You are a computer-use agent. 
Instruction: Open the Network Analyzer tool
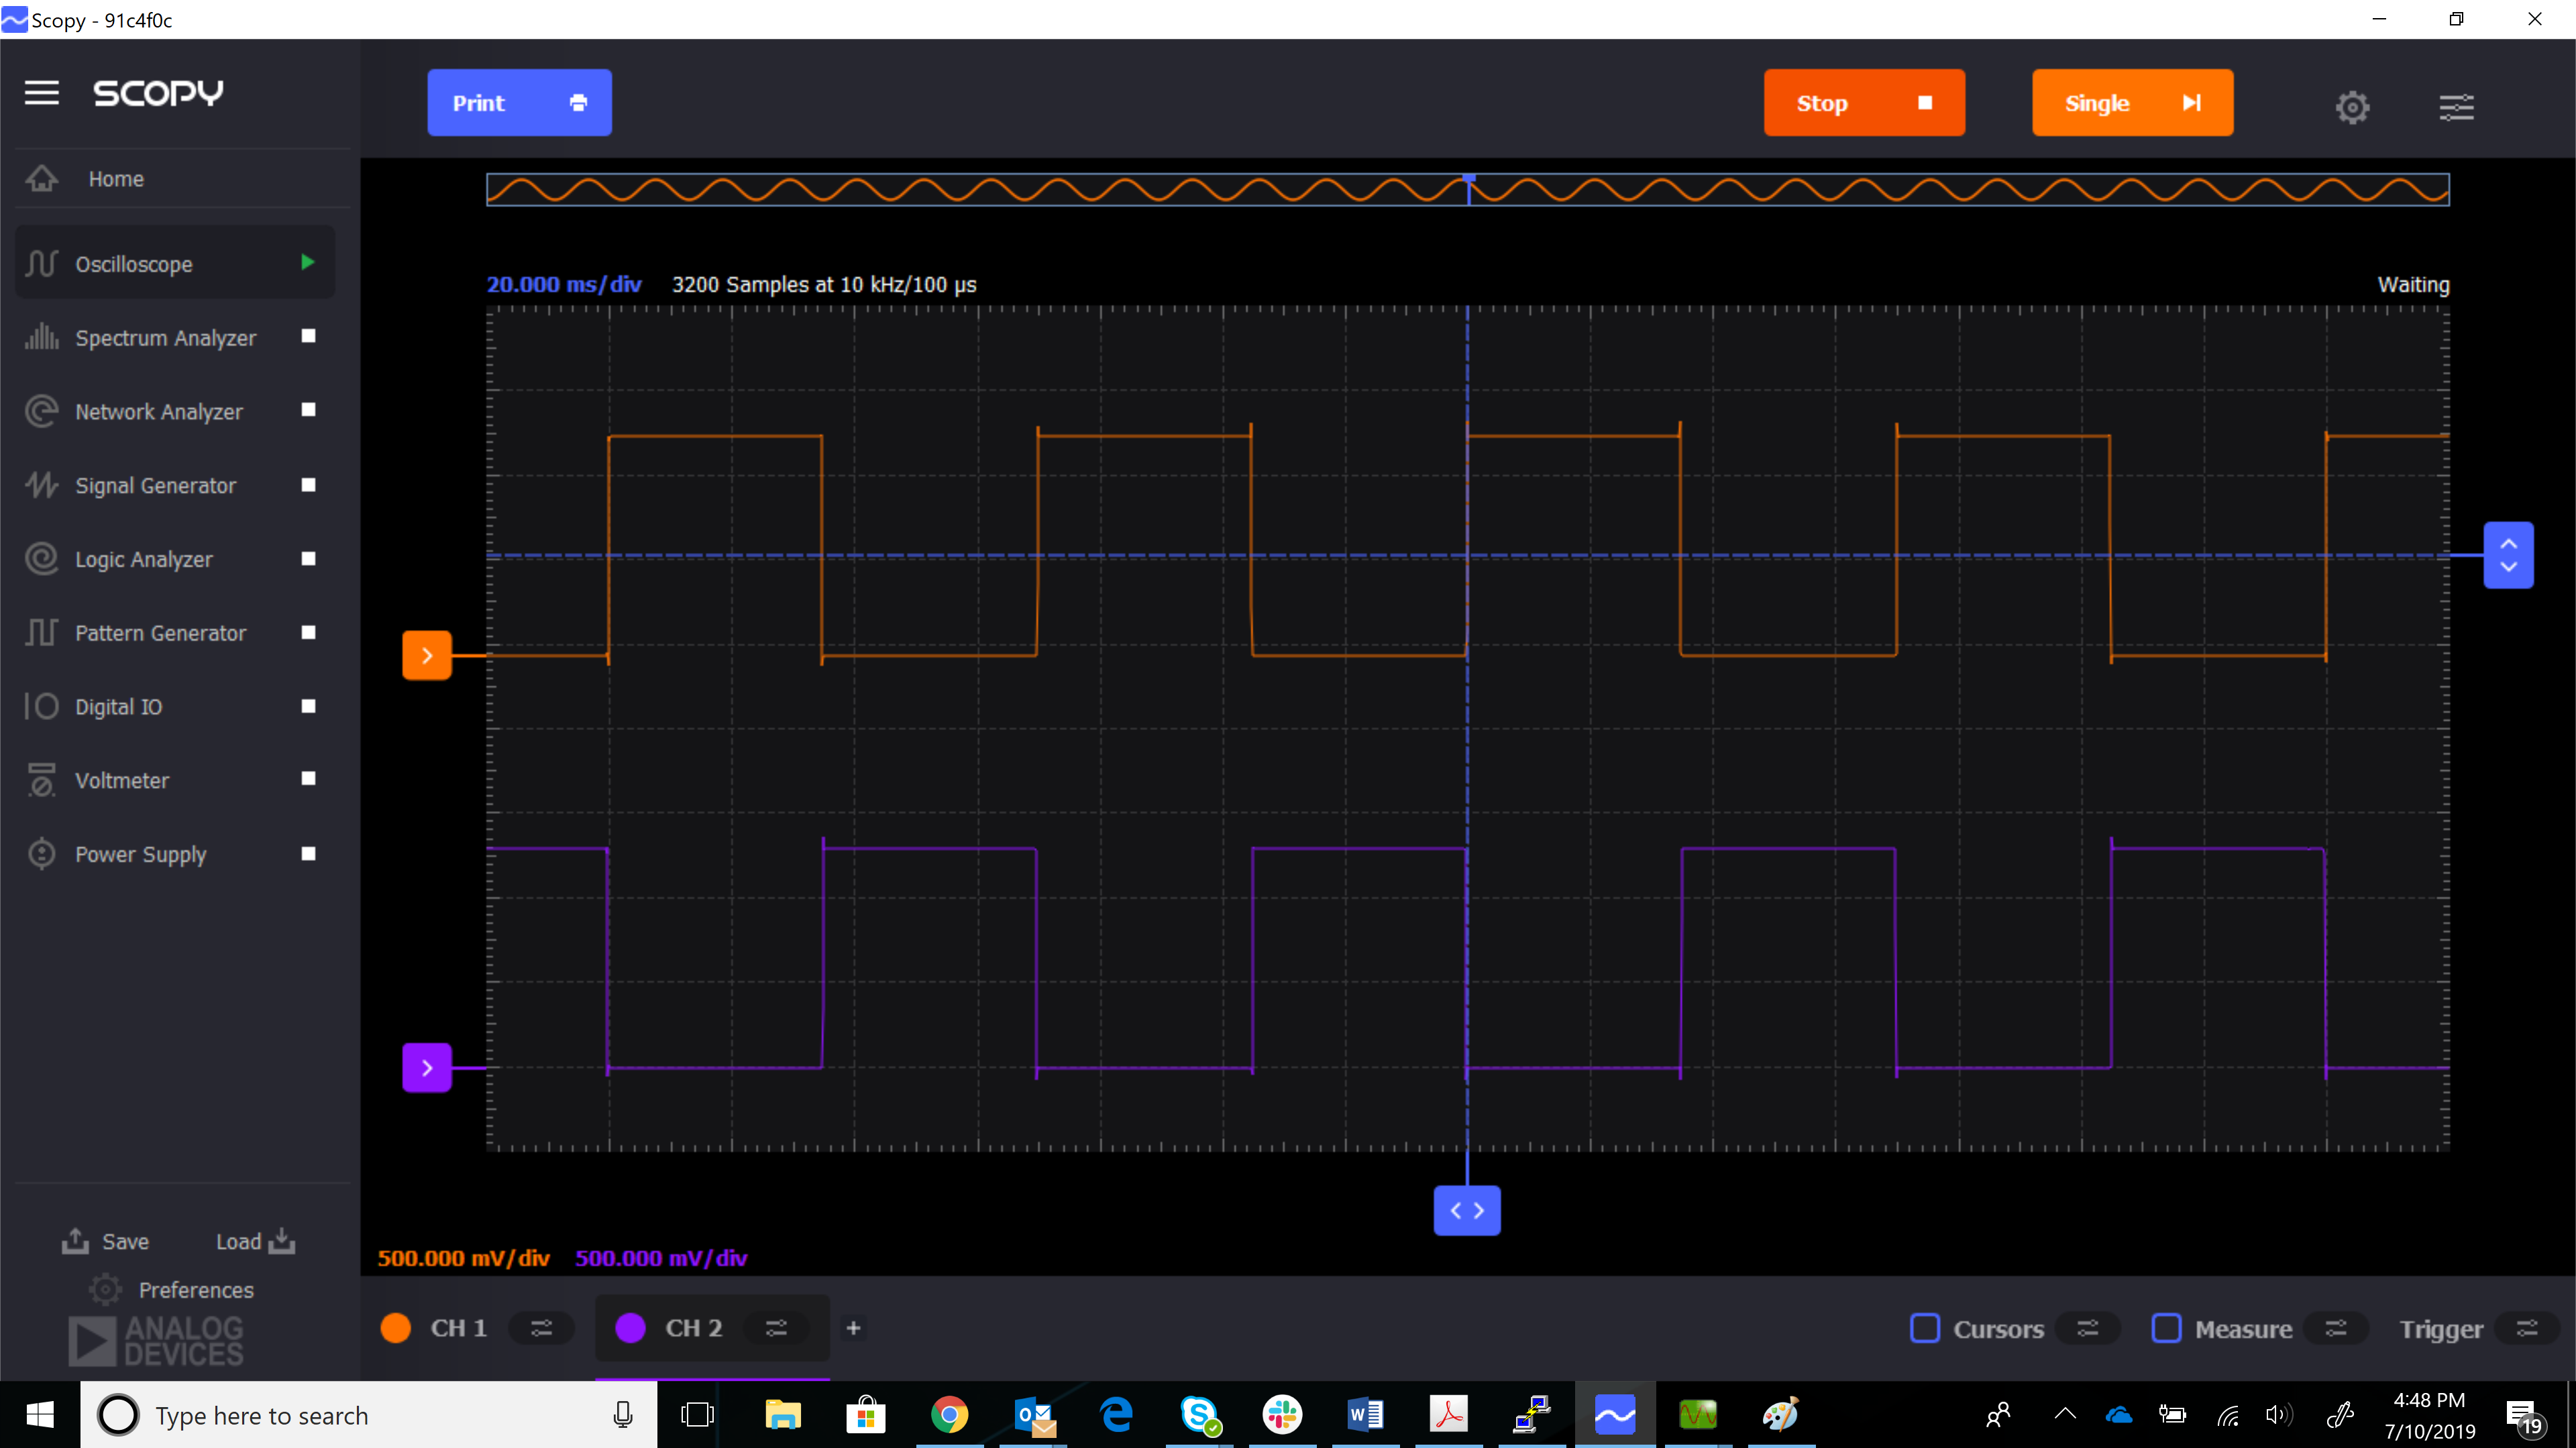[159, 411]
